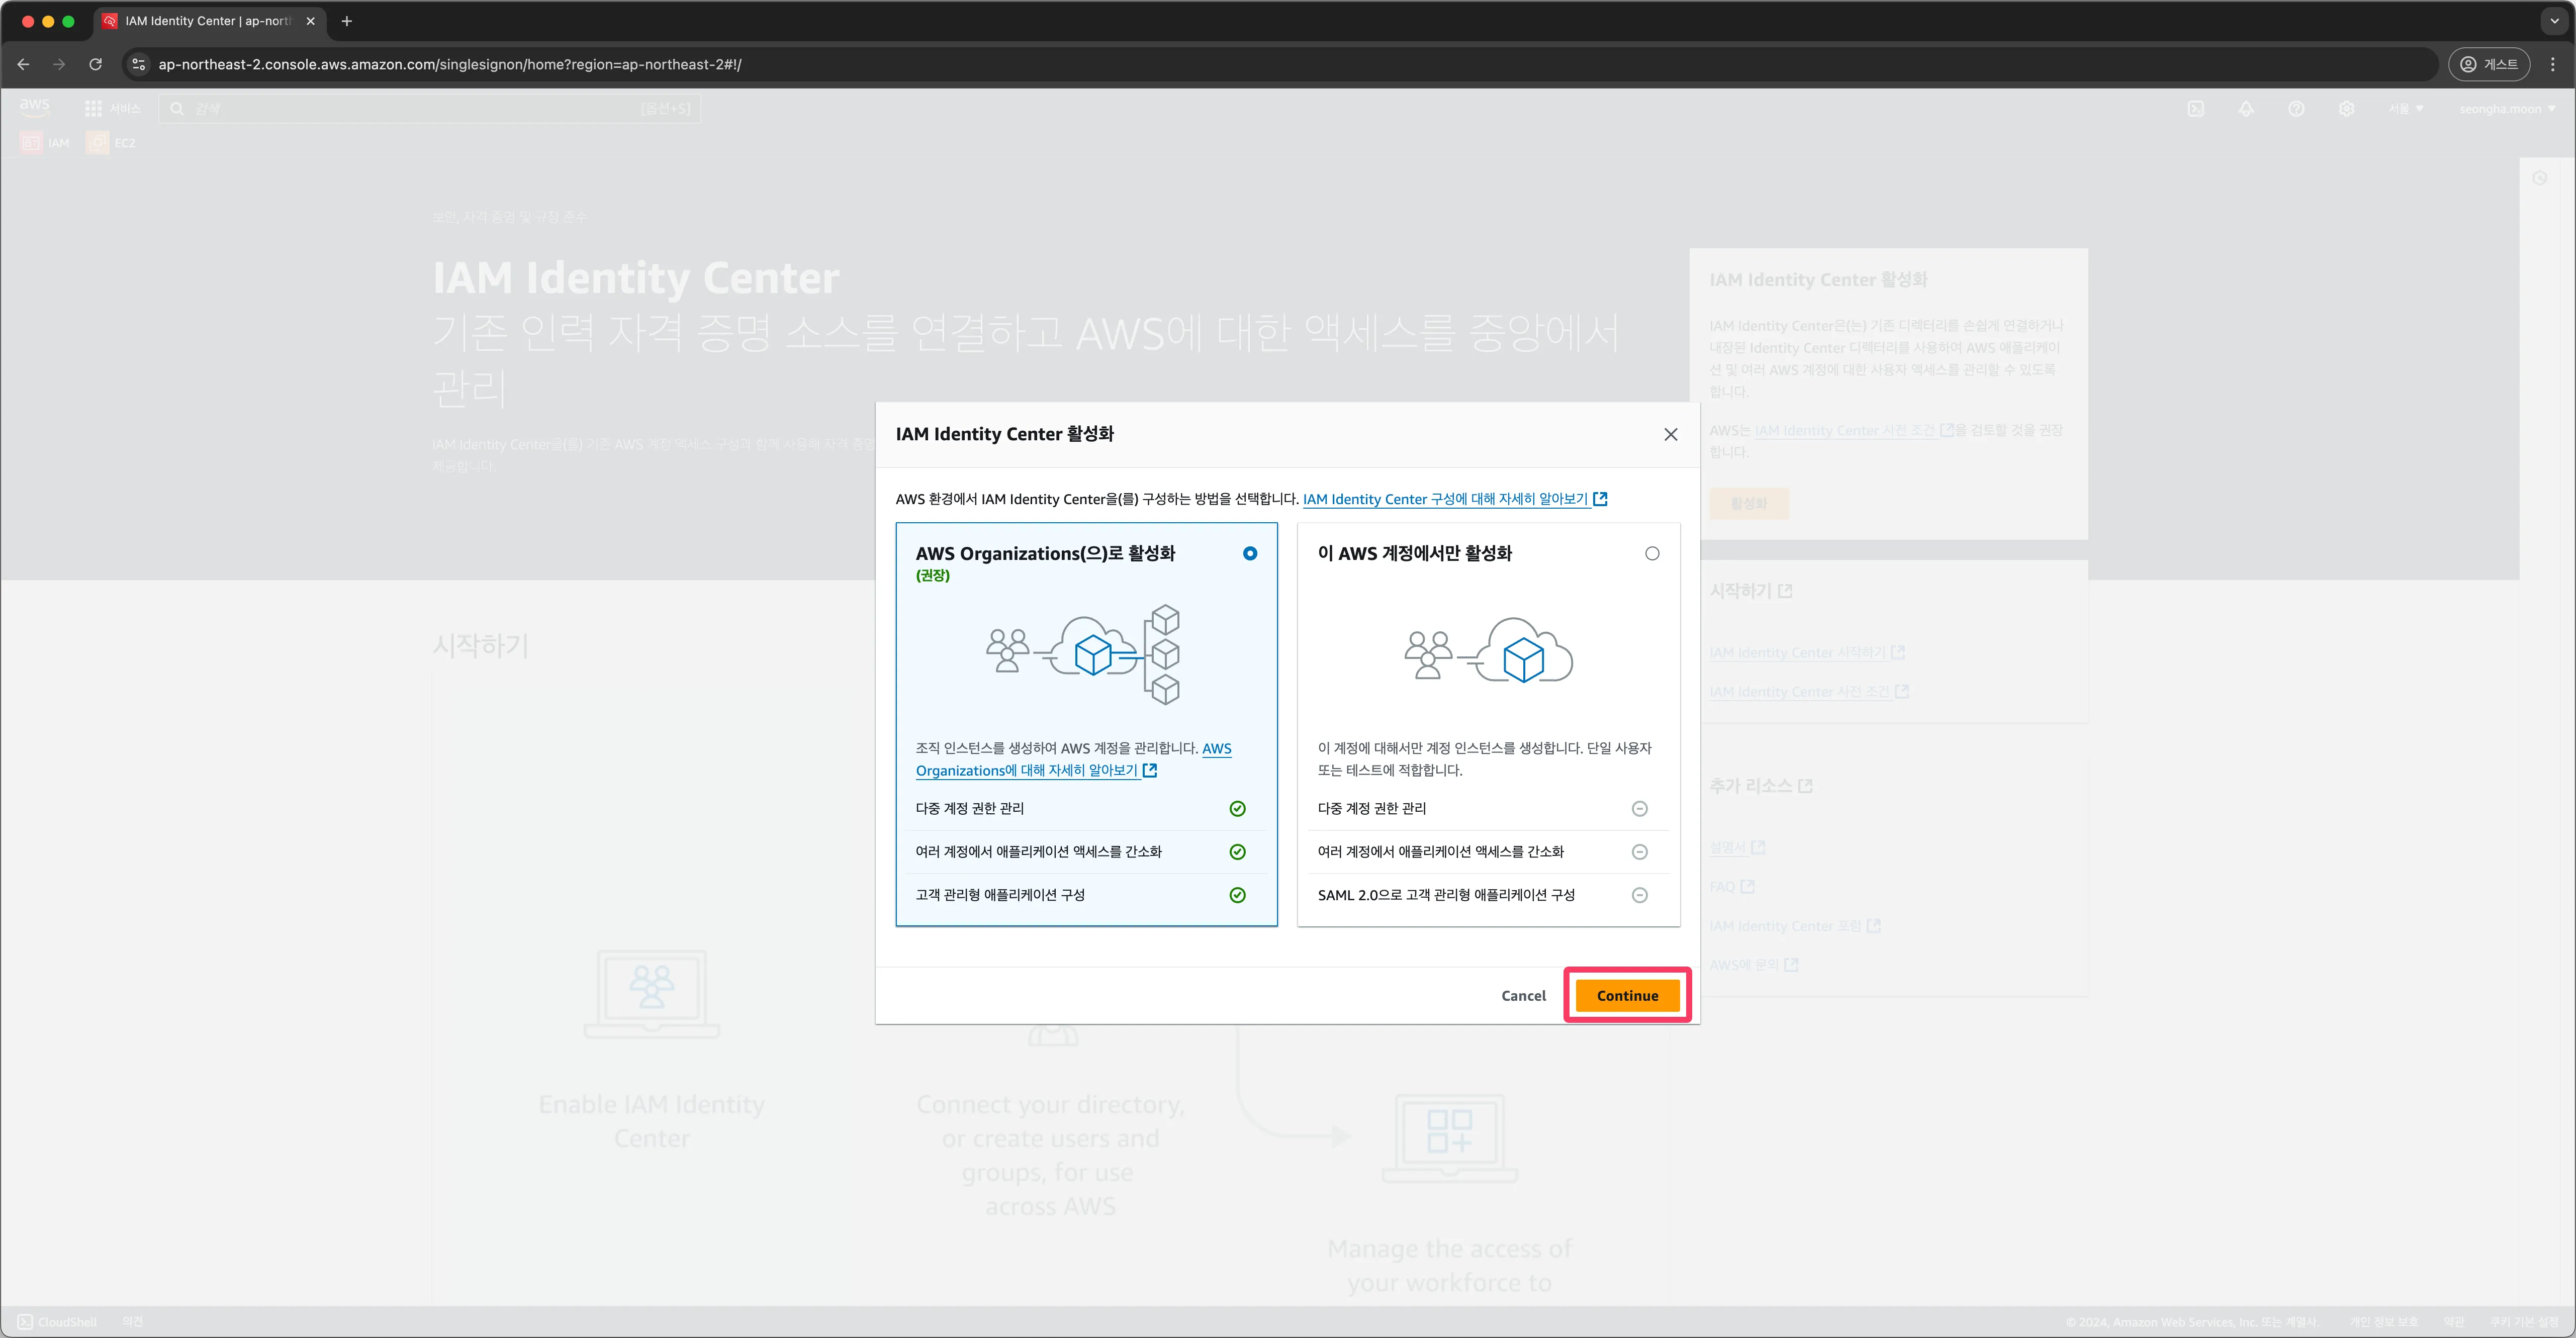Screen dimensions: 2576x1338
Task: Click the IAM shortcut in favorites bar
Action: pyautogui.click(x=46, y=143)
